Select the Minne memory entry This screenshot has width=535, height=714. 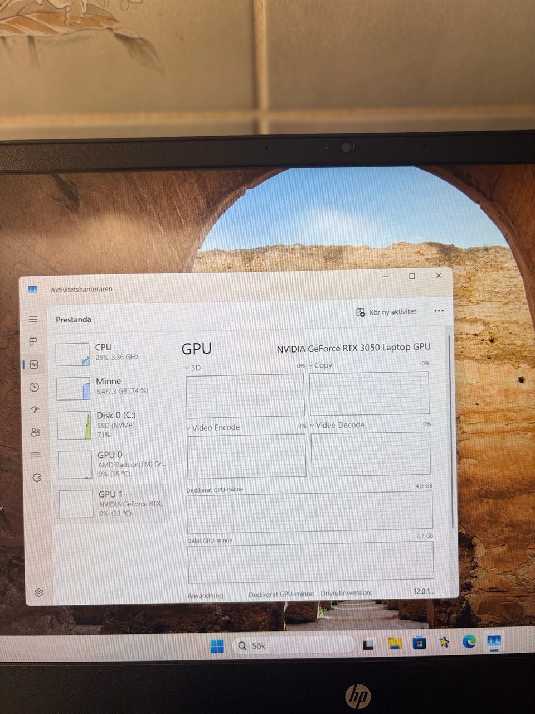click(111, 387)
